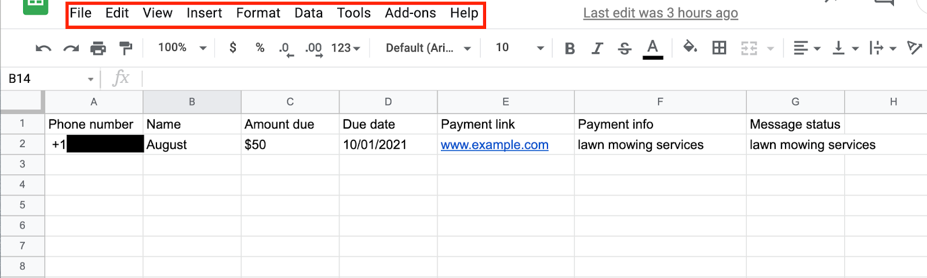Click 'Last edit was 3 hours ago'
Image resolution: width=927 pixels, height=278 pixels.
(x=660, y=13)
